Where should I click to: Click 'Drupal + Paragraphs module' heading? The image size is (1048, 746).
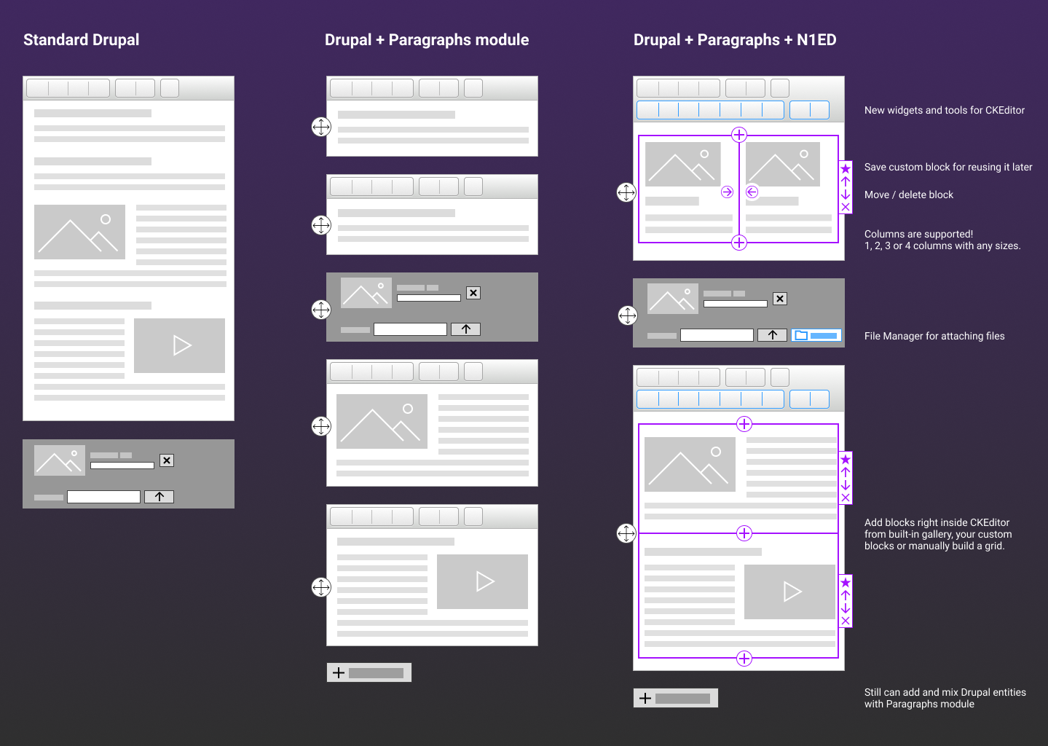pos(427,40)
